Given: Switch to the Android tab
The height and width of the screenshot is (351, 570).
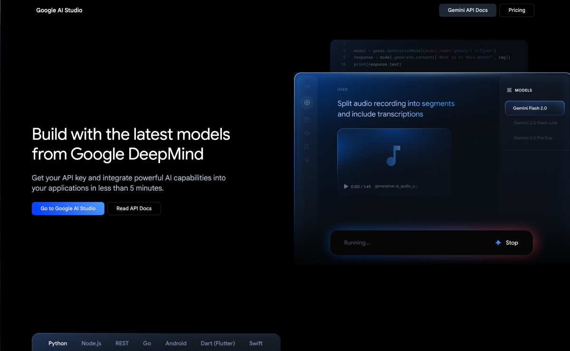Looking at the screenshot, I should click(x=176, y=343).
